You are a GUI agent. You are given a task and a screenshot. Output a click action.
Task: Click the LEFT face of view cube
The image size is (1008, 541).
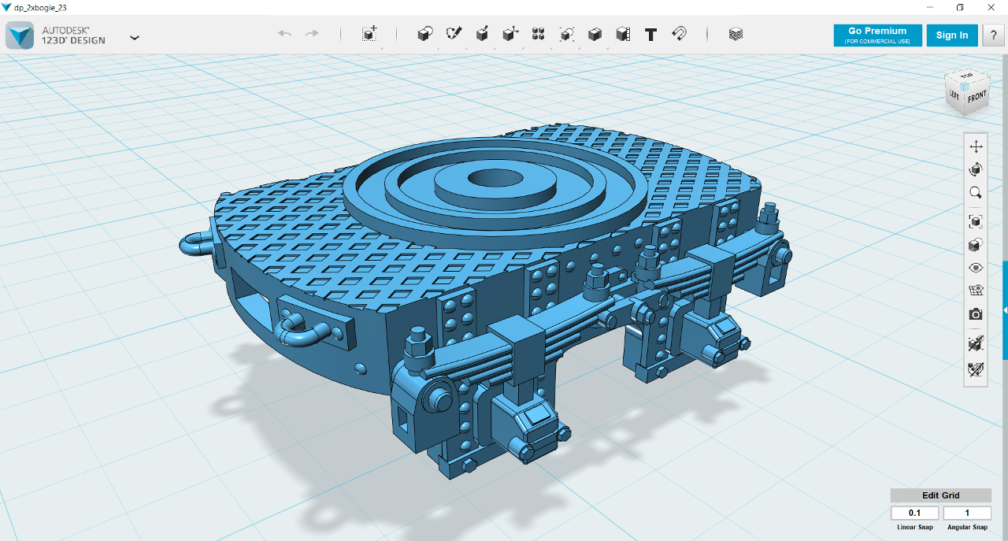pyautogui.click(x=954, y=94)
